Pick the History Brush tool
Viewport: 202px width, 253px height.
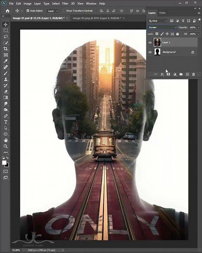(x=6, y=86)
